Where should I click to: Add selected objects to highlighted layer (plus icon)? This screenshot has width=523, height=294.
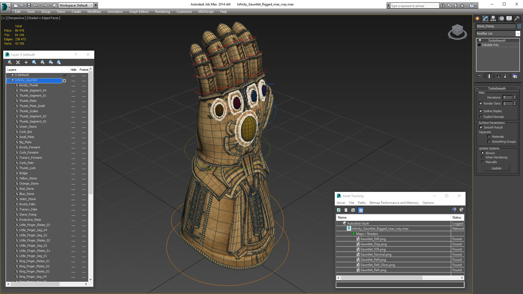tap(26, 62)
